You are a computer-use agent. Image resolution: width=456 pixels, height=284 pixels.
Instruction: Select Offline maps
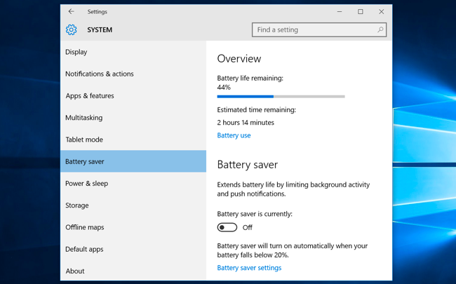pos(133,227)
